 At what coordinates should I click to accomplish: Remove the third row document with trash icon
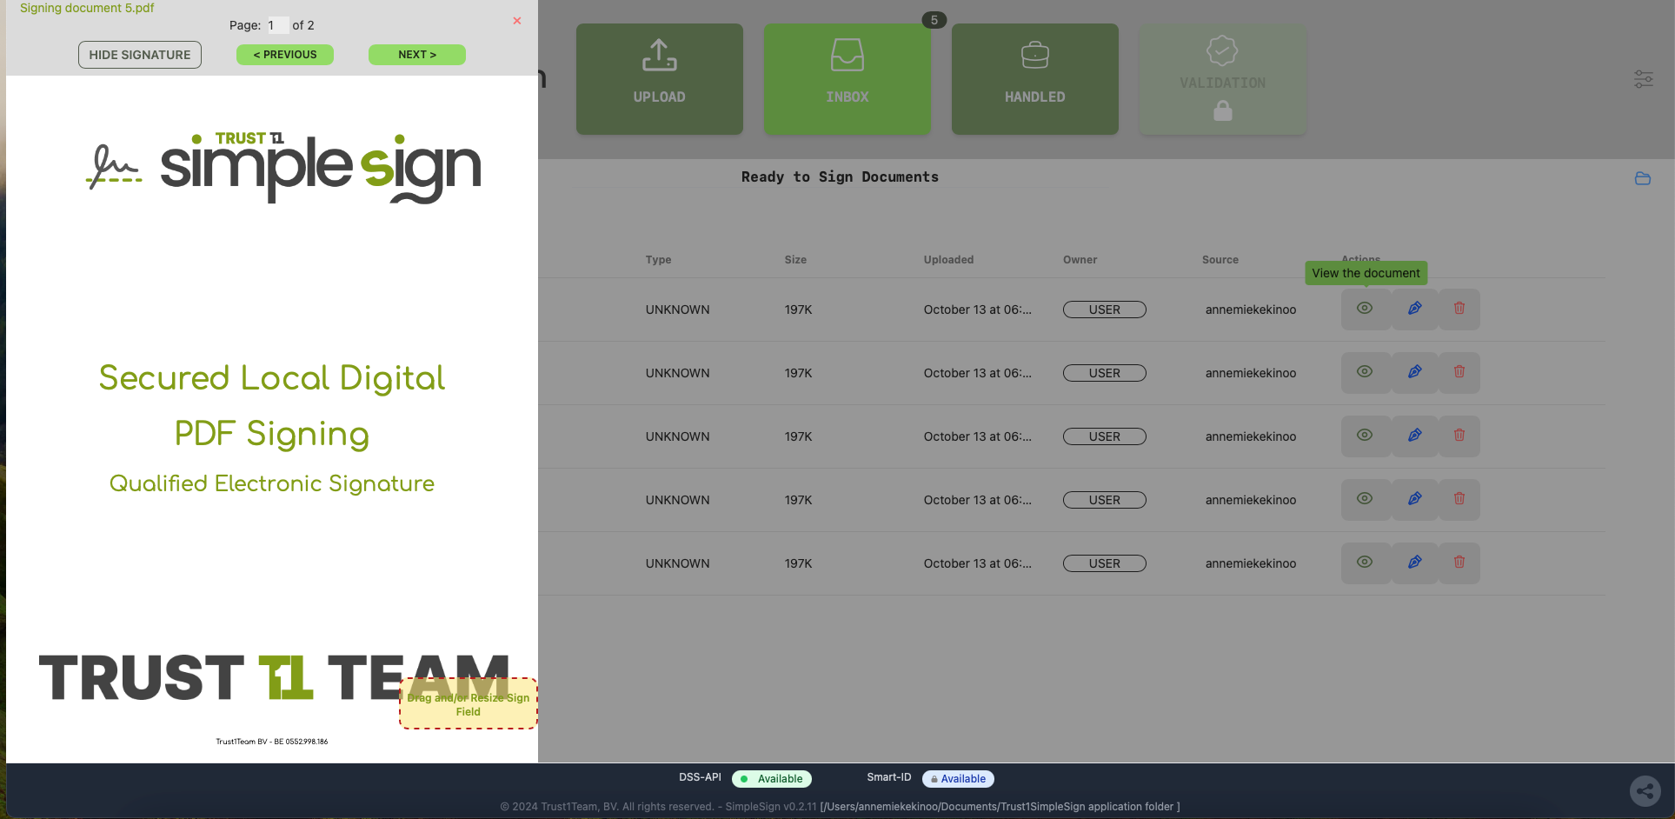(1459, 436)
